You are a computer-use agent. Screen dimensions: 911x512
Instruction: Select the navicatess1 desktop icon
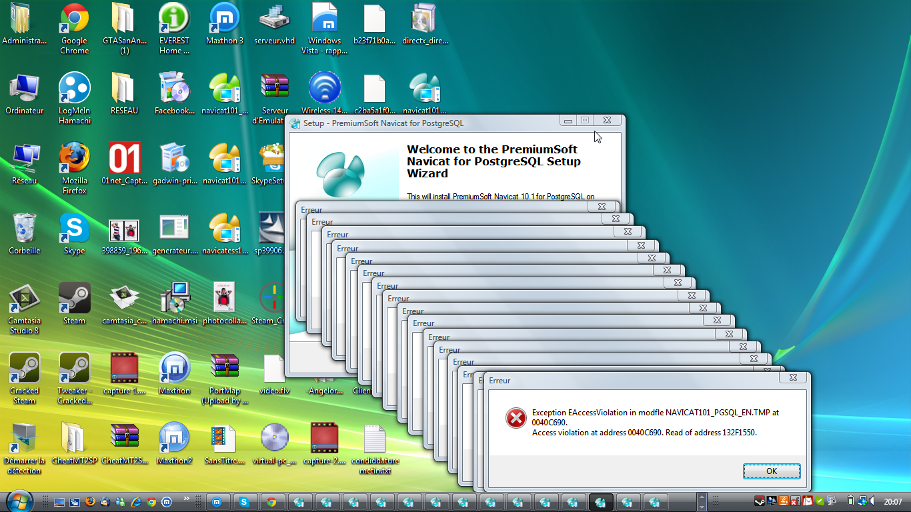225,234
